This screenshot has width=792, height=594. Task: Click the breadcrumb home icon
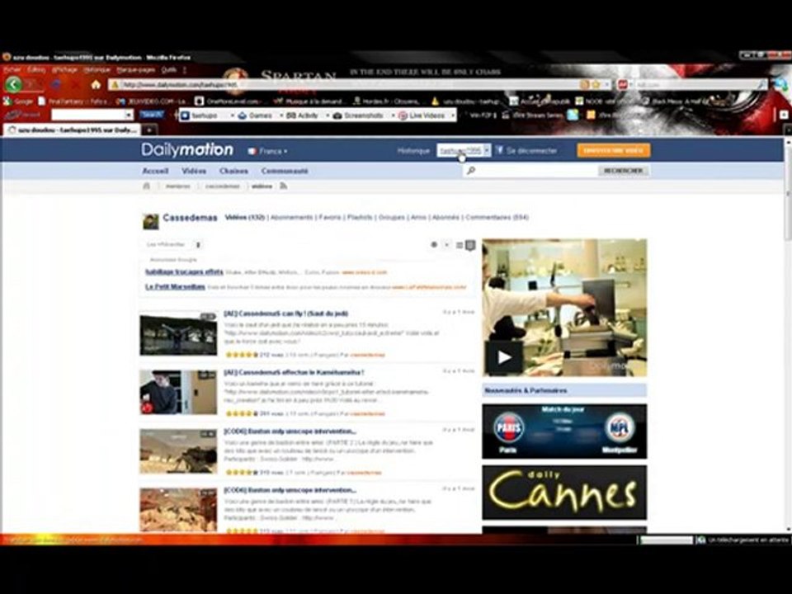[x=147, y=186]
